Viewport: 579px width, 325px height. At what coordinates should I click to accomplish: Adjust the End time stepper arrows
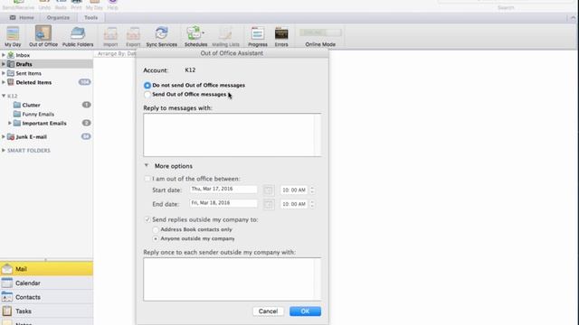click(x=312, y=204)
